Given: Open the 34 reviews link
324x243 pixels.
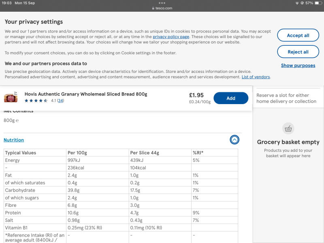Looking at the screenshot, I should click(60, 101).
